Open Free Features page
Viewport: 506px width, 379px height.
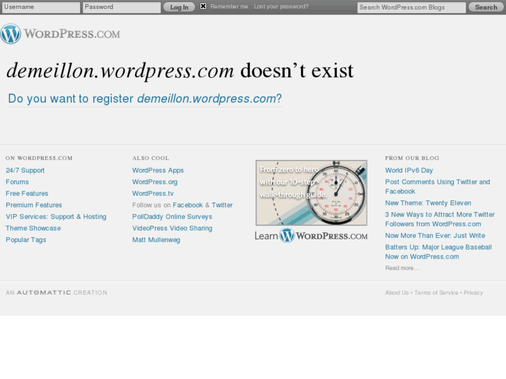(27, 193)
